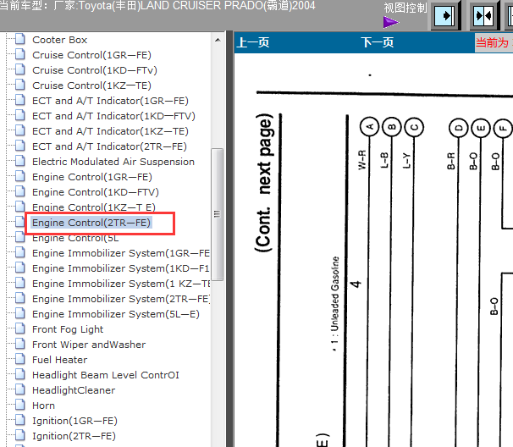Viewport: 513px width, 447px height.
Task: Open Engine Control(1KD—FTV) diagram
Action: pyautogui.click(x=95, y=192)
